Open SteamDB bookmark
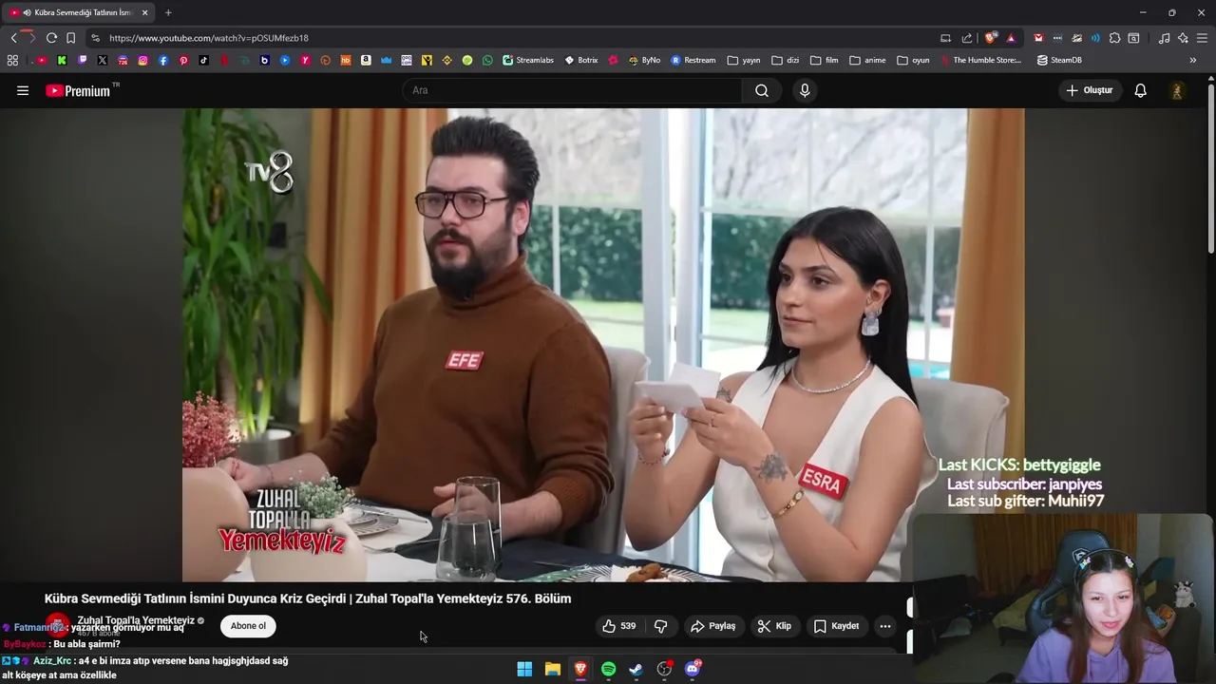1216x684 pixels. (x=1059, y=60)
